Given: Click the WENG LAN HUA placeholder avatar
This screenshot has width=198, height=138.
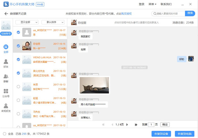Looking at the screenshot, I should coord(27,60).
